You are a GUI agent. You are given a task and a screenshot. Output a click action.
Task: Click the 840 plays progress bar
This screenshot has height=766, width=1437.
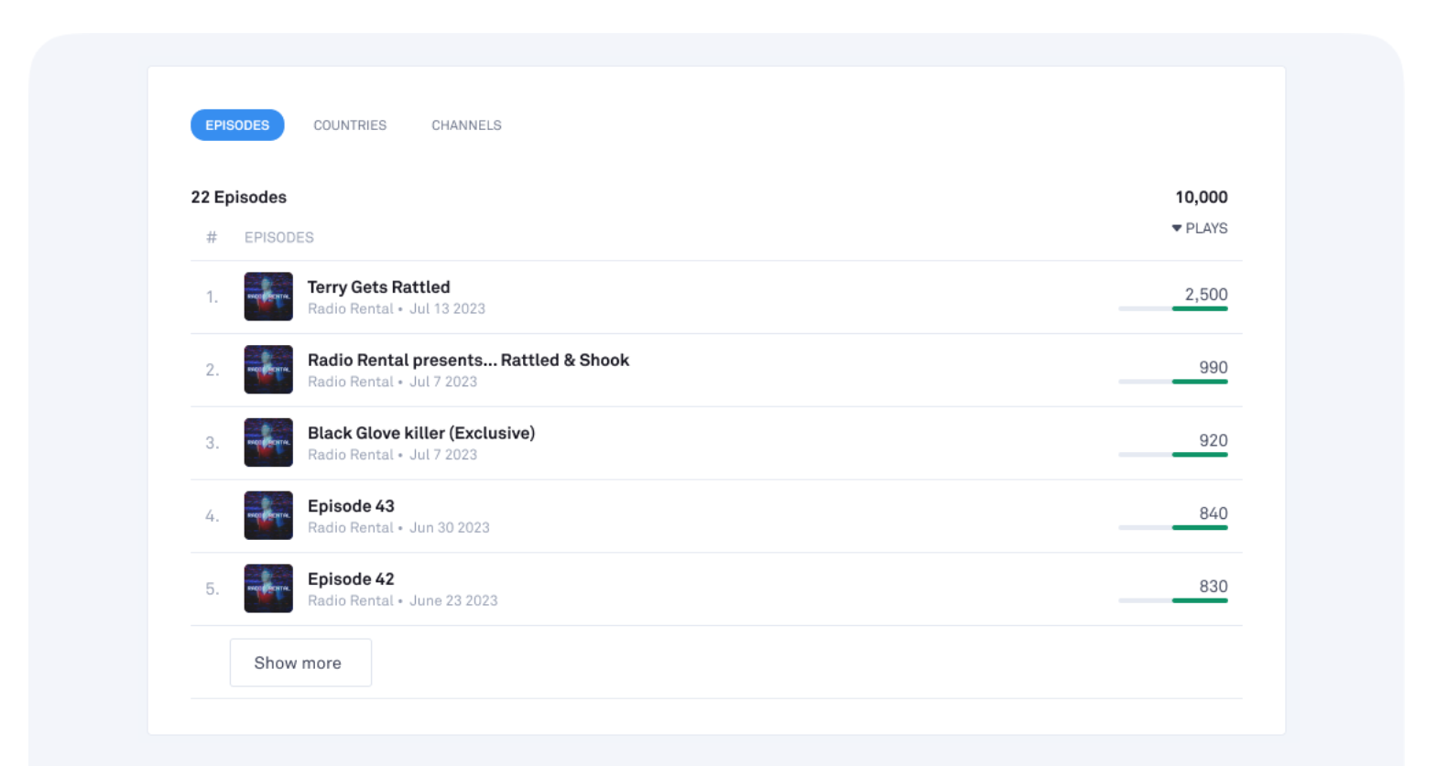(1173, 528)
